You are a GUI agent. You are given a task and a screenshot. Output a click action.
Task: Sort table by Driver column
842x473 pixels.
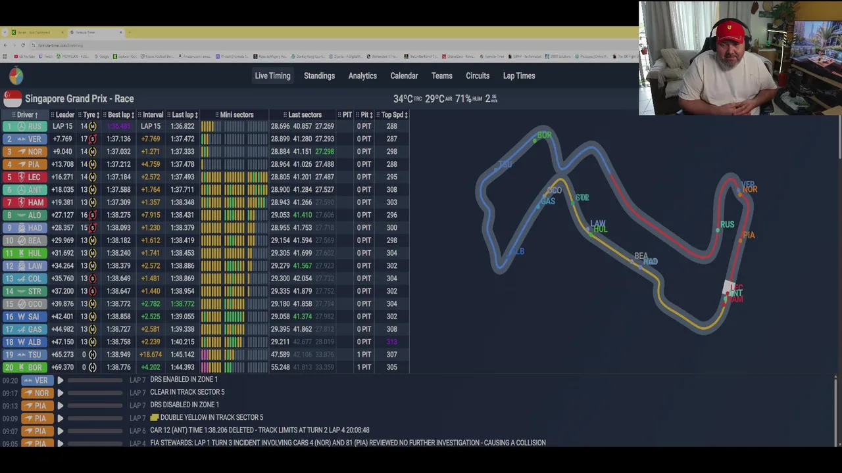click(25, 115)
